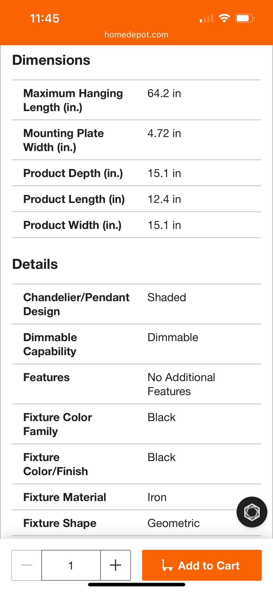Tap the Maximum Hanging Length label
Screen dimensions: 273x592
point(73,100)
